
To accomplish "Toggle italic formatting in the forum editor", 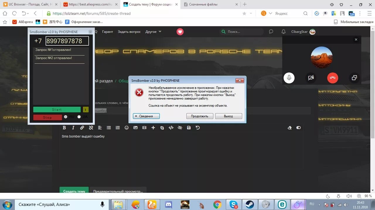I will [73, 128].
